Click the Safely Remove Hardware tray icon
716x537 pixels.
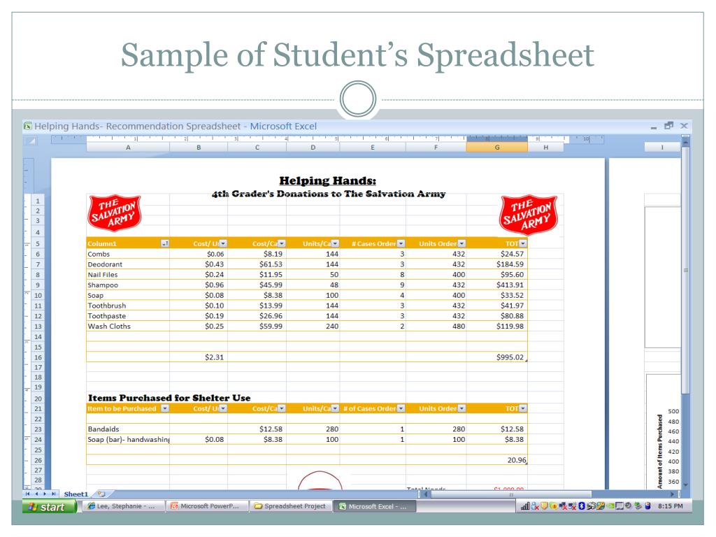coord(638,506)
